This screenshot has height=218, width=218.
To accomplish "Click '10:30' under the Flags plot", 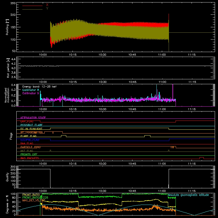I will 102,164.
